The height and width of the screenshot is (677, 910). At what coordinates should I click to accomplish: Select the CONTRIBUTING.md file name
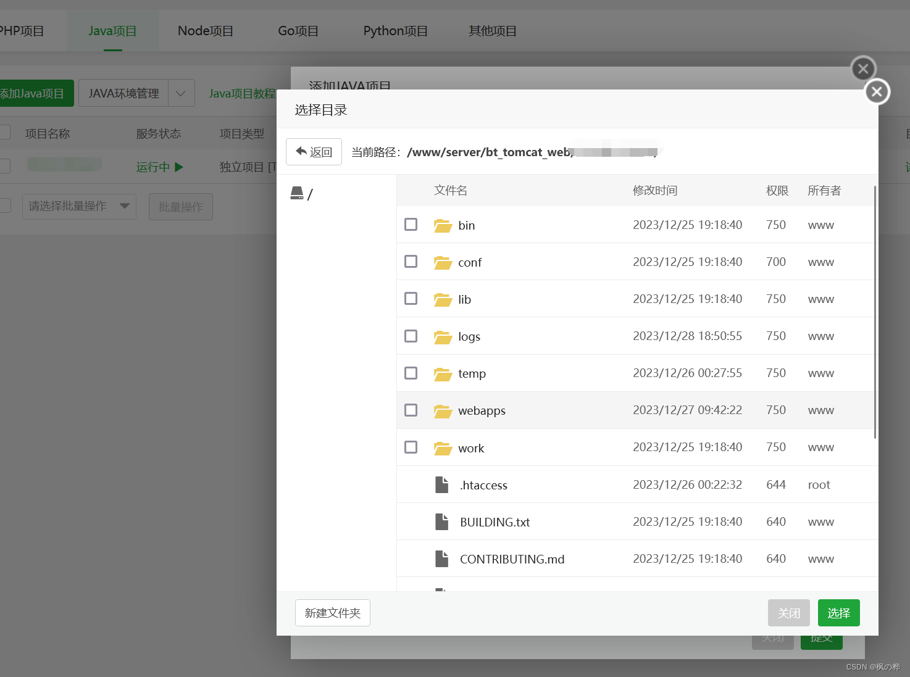512,559
